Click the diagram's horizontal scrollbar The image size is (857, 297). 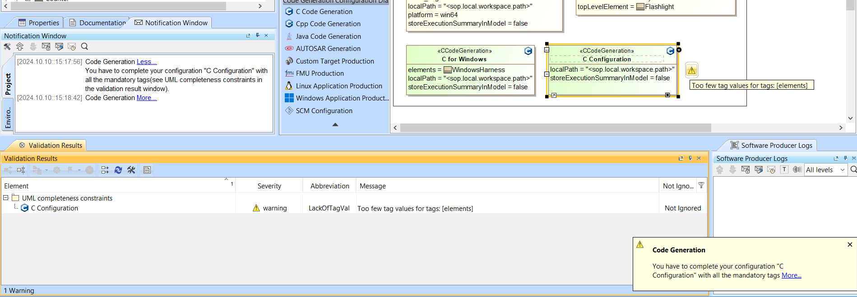pos(555,128)
